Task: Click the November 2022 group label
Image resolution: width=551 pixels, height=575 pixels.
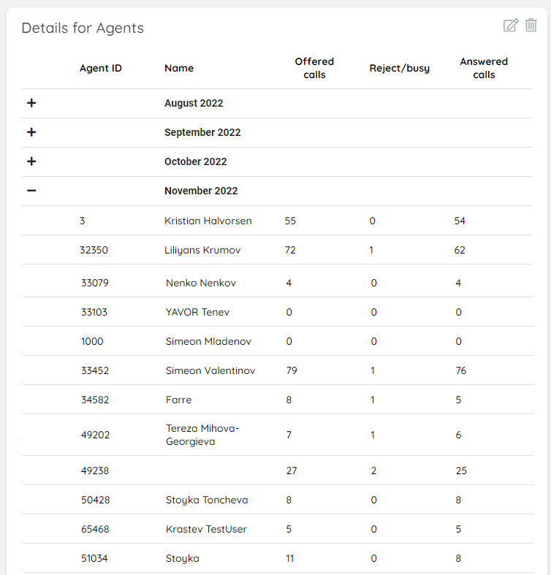Action: (x=201, y=191)
